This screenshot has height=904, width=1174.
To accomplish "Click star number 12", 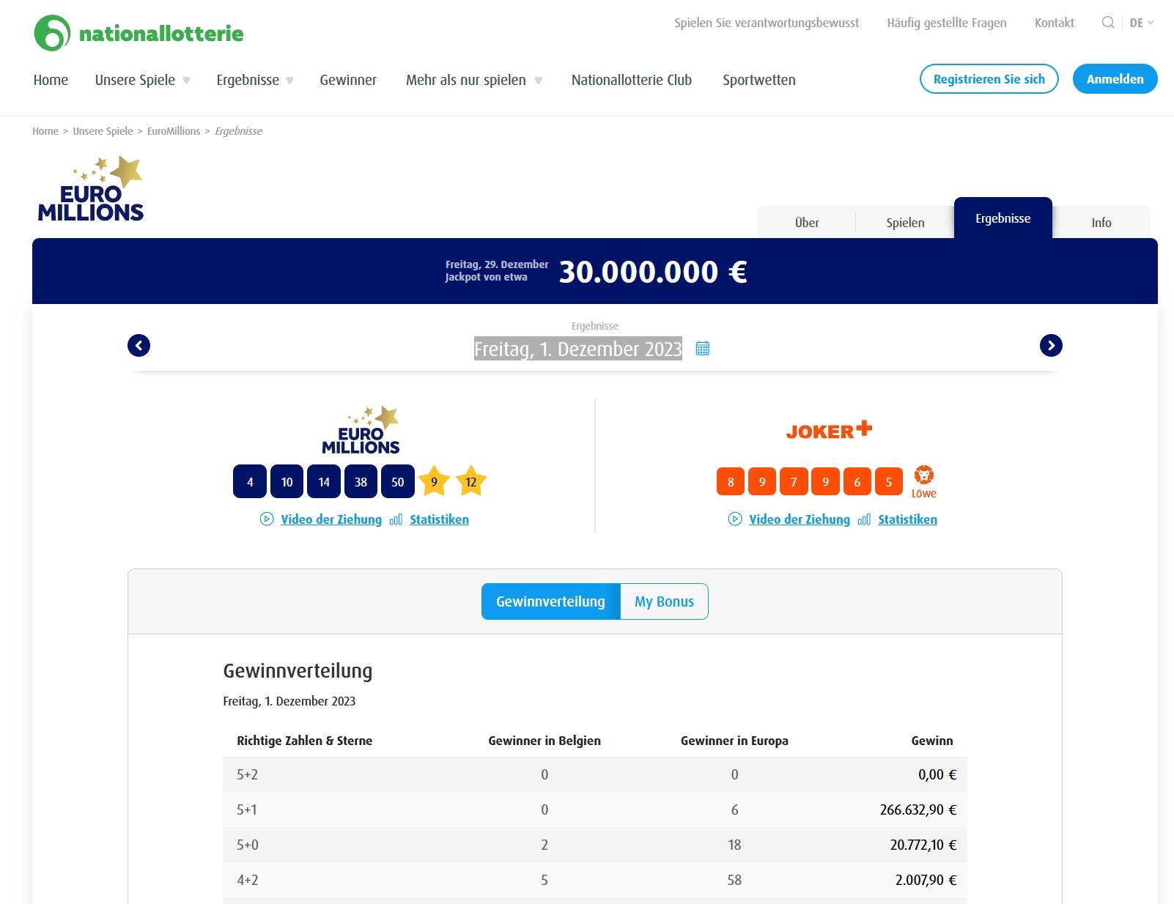I will pos(471,481).
